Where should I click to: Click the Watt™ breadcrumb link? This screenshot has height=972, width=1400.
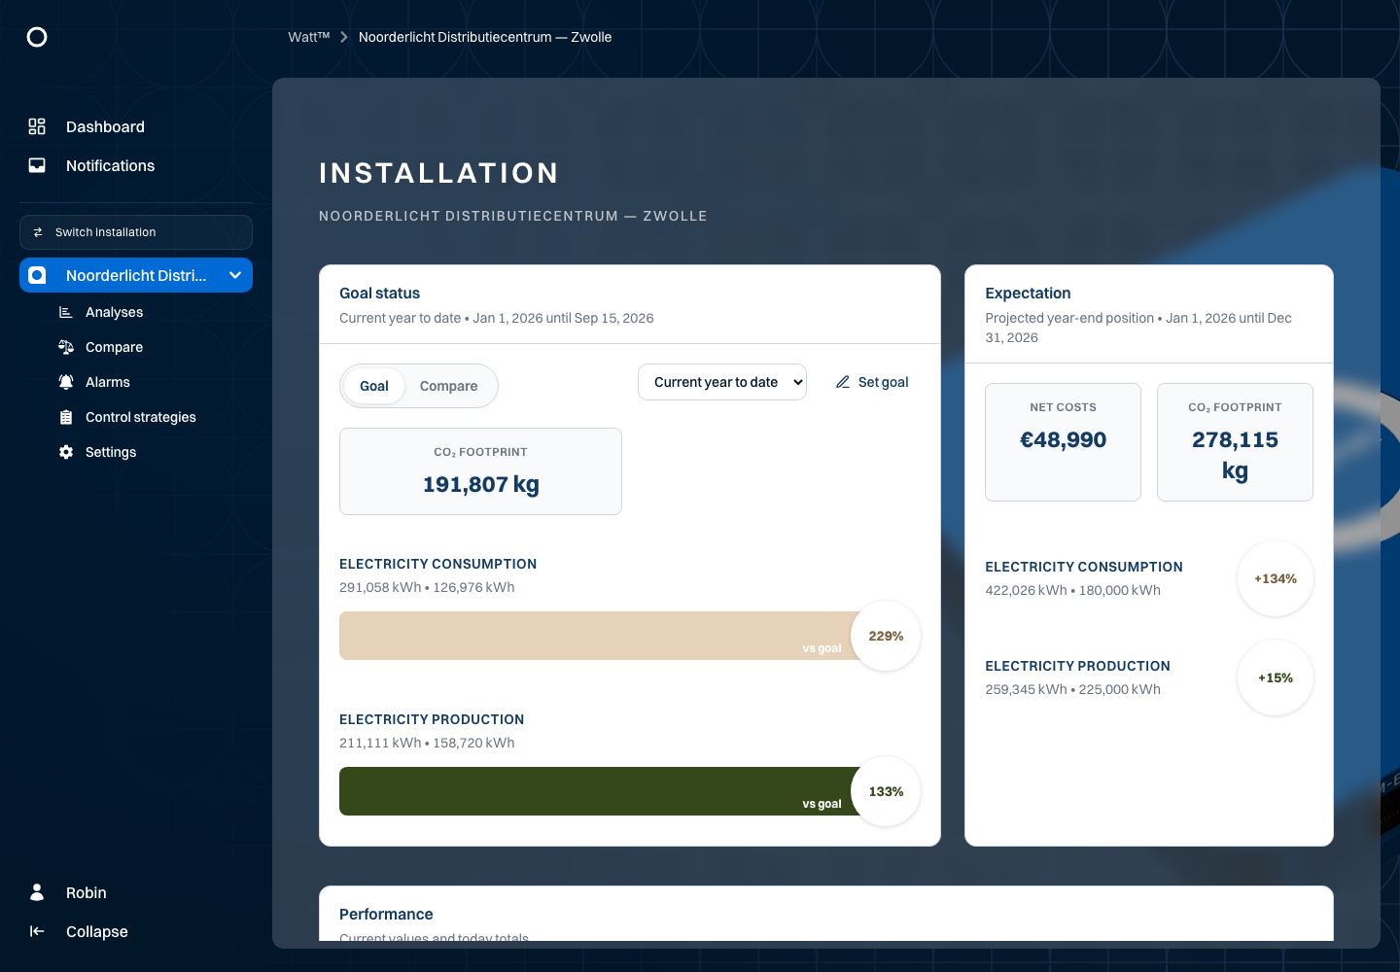tap(309, 37)
